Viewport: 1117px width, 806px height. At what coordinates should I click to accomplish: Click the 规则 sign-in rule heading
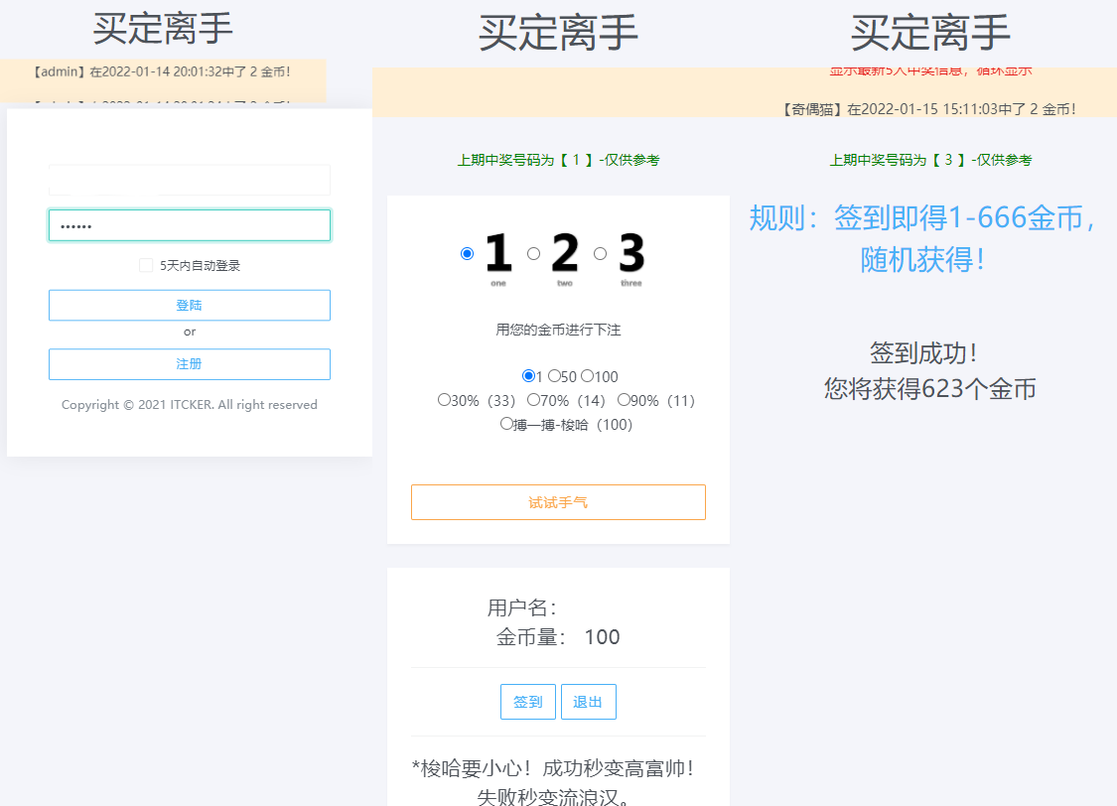922,238
